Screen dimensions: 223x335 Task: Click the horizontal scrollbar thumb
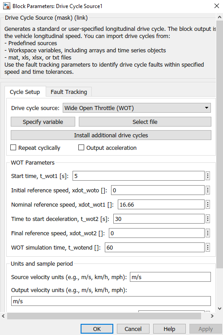coord(104,316)
